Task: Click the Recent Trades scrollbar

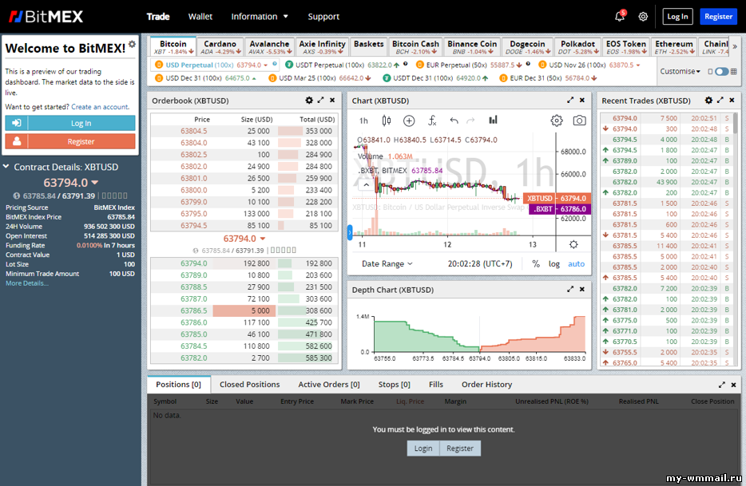Action: point(736,123)
